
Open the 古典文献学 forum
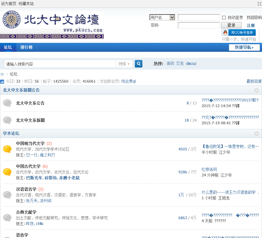(26, 212)
